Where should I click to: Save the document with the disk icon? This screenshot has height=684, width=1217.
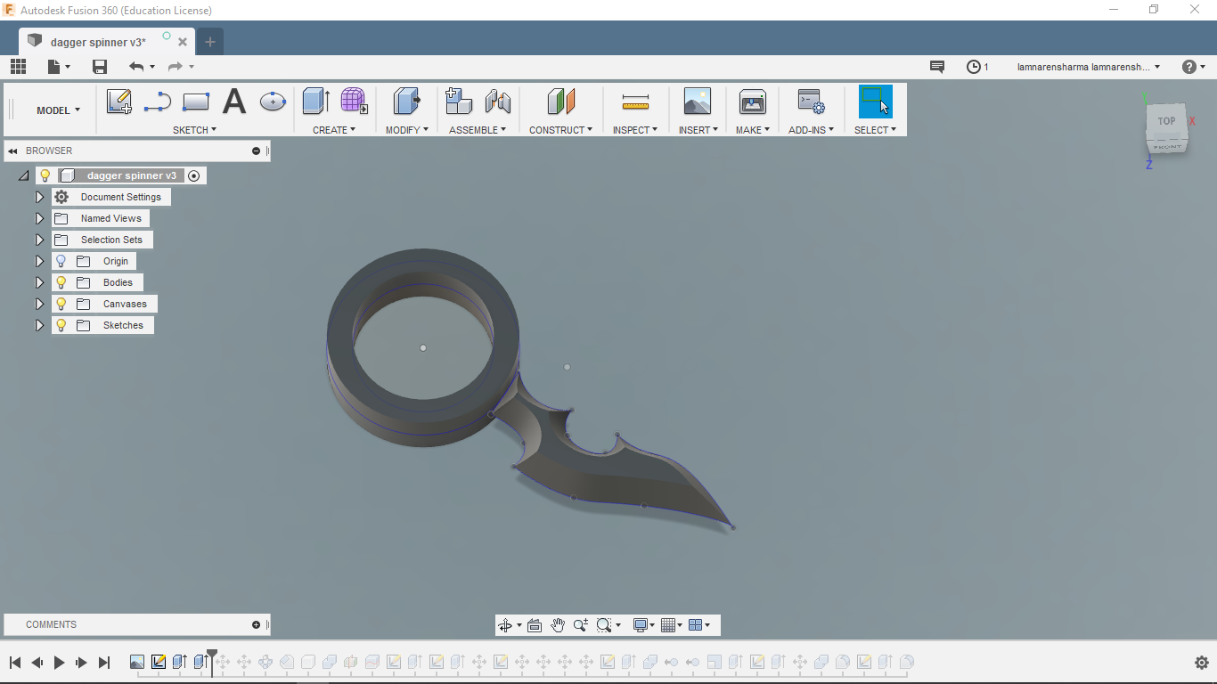click(100, 67)
